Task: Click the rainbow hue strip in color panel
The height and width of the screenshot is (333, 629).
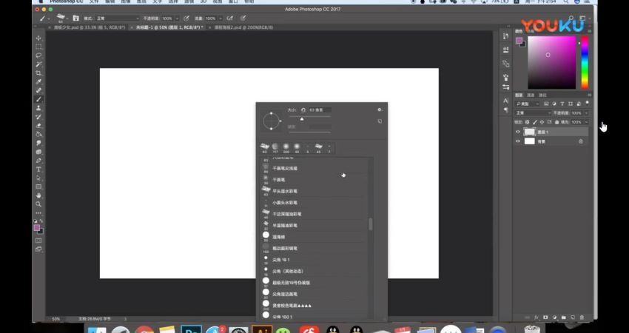Action: coord(584,61)
